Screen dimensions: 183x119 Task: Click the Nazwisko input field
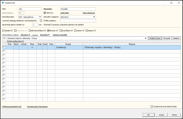click(78, 9)
